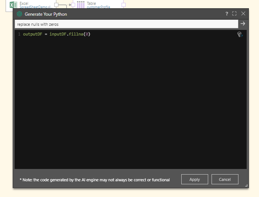This screenshot has width=259, height=197.
Task: Click the outputDF code on line 1
Action: click(x=32, y=34)
